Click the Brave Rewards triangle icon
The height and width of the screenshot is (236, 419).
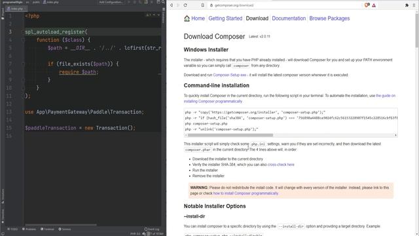point(374,5)
